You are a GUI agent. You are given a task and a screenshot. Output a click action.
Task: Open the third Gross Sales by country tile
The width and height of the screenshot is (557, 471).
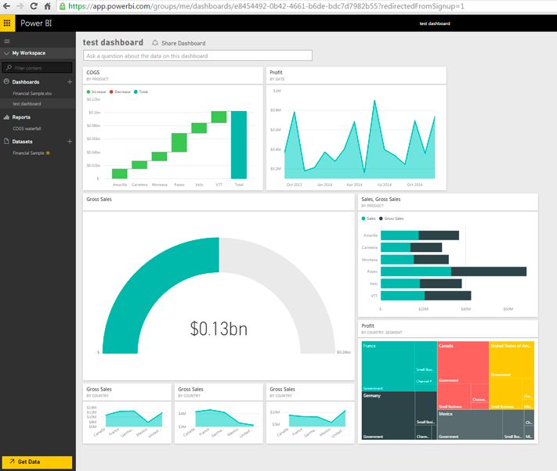click(x=310, y=413)
